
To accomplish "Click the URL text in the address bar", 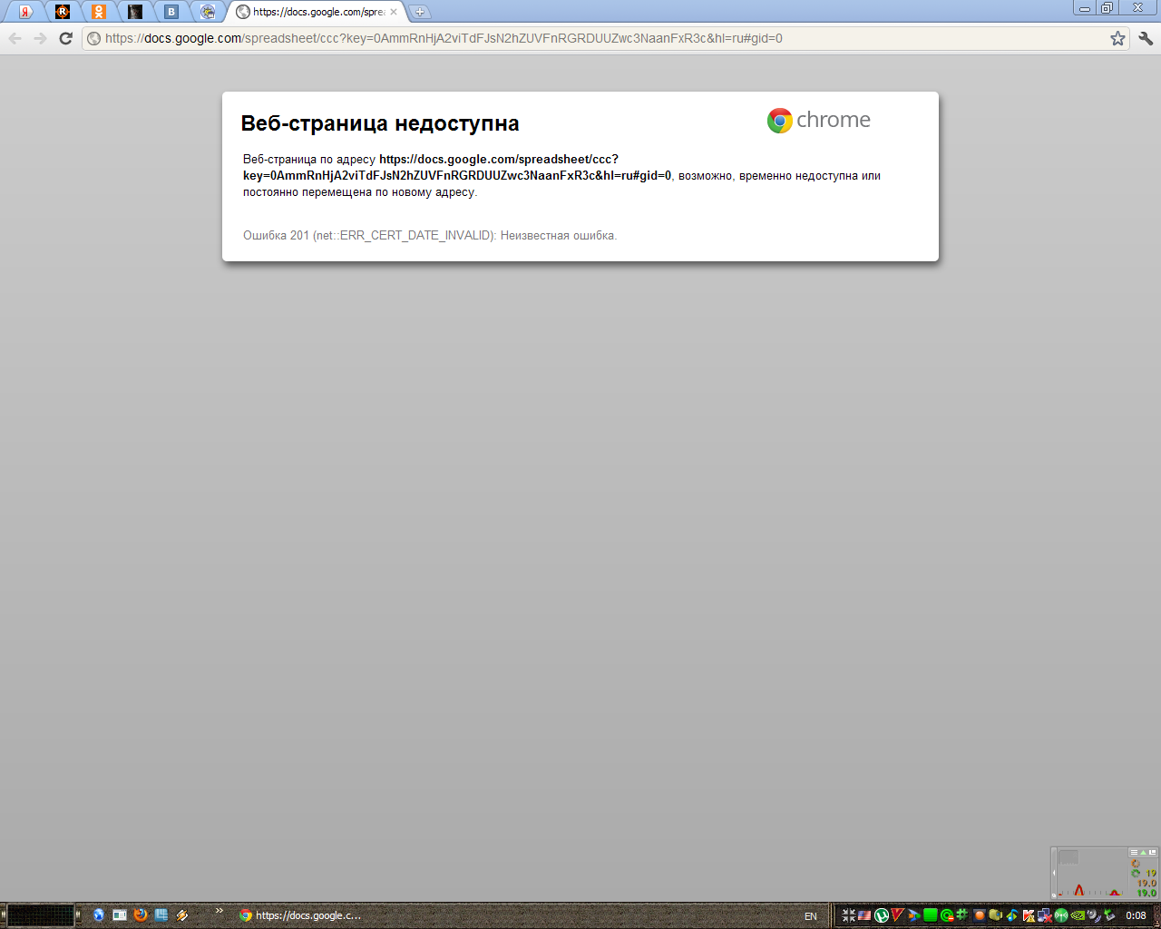I will (x=444, y=38).
